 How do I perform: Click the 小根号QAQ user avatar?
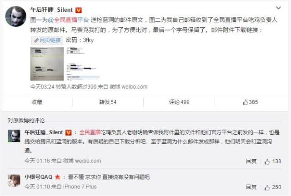click(x=14, y=181)
